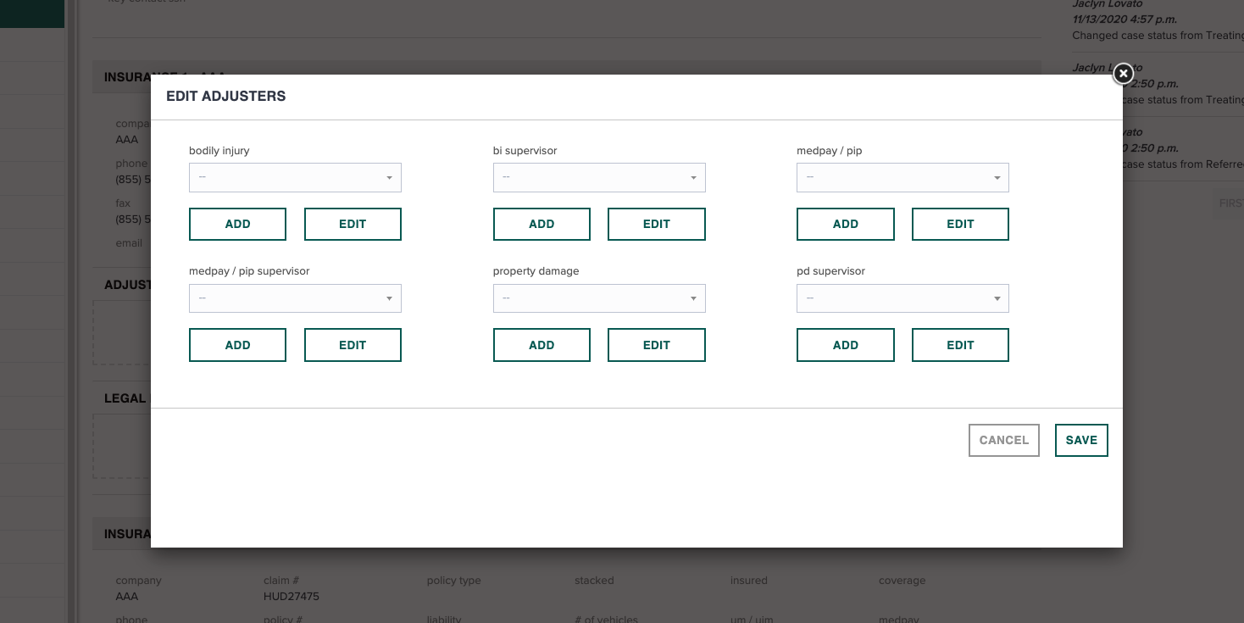
Task: Select the 'policy type' label in background
Action: pos(454,581)
